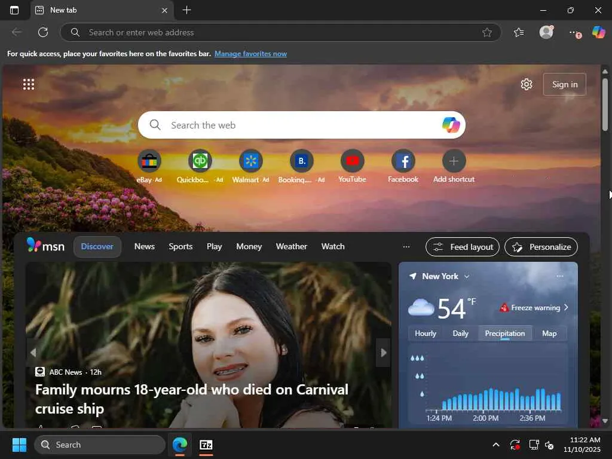Screen dimensions: 612x459
Task: Select the Sports tab
Action: coord(180,247)
